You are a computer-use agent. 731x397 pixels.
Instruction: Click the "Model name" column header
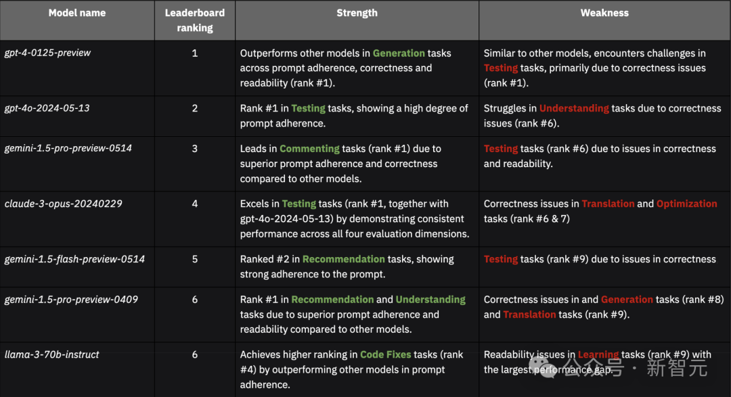[77, 13]
